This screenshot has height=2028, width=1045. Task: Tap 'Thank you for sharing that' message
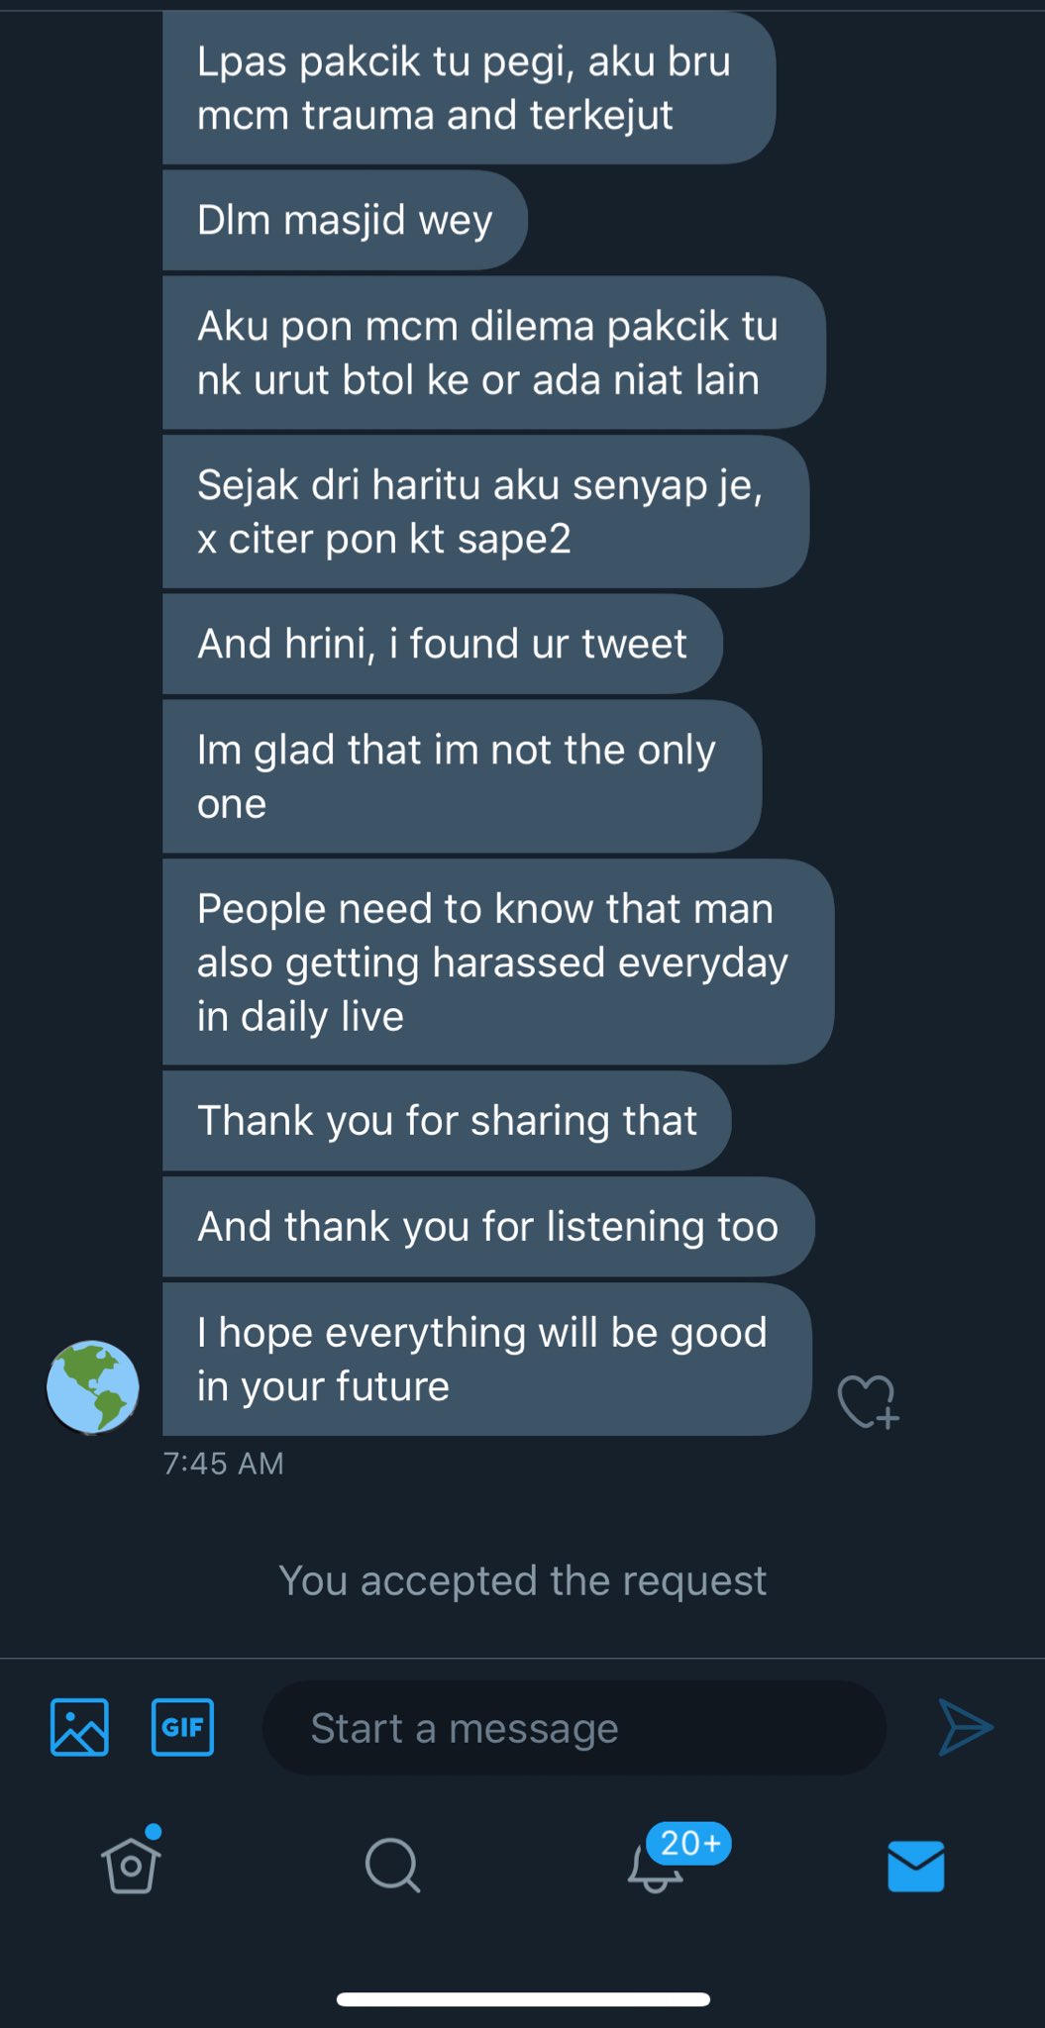click(x=447, y=1121)
